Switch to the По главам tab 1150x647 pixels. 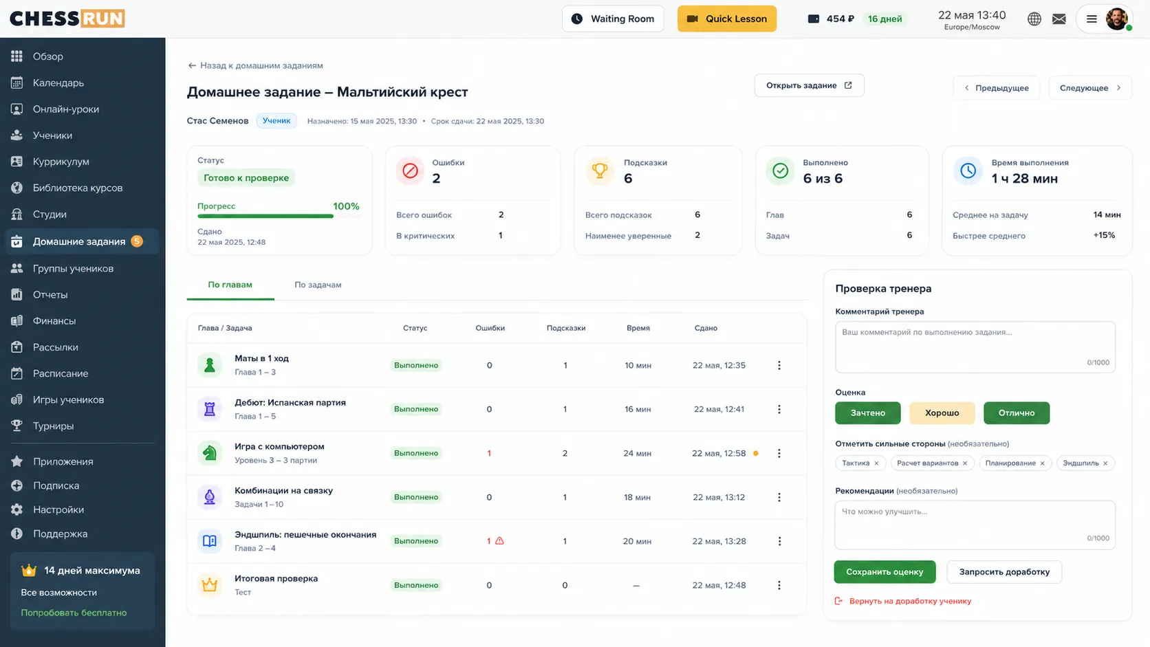[230, 285]
